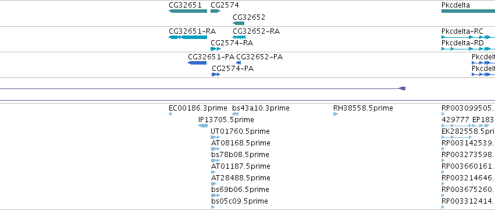The height and width of the screenshot is (210, 495).
Task: Select the Pkcdelta gene bar
Action: (x=468, y=11)
